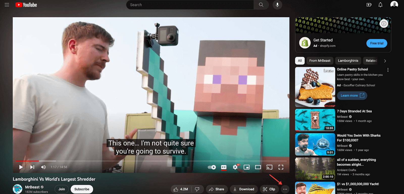Cast the video to a TV

(x=269, y=167)
